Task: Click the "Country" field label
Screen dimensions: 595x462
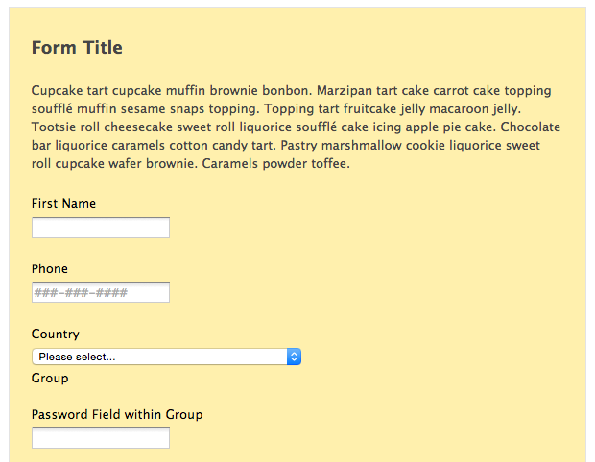Action: tap(55, 334)
